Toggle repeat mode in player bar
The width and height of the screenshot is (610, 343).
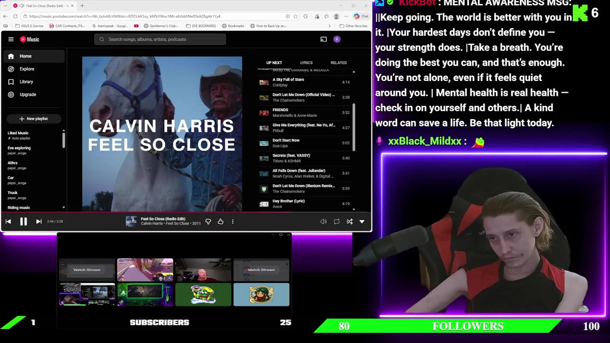tap(336, 222)
